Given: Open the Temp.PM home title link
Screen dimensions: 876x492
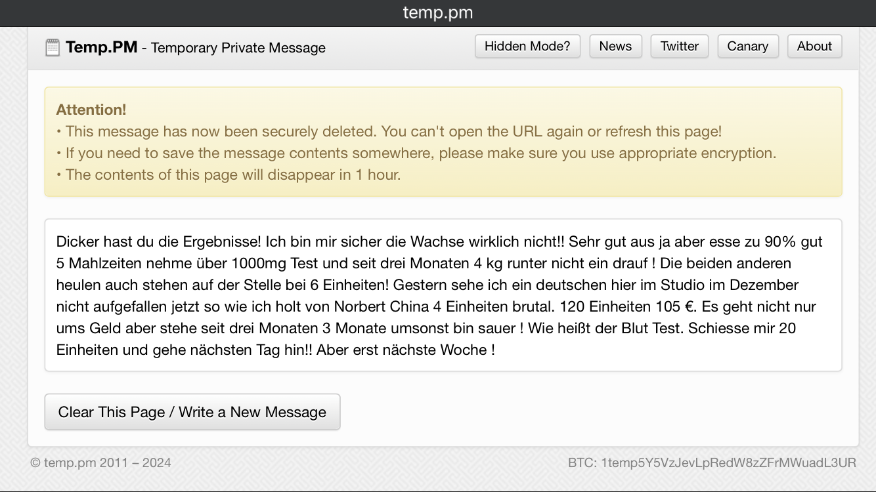Looking at the screenshot, I should pyautogui.click(x=102, y=47).
